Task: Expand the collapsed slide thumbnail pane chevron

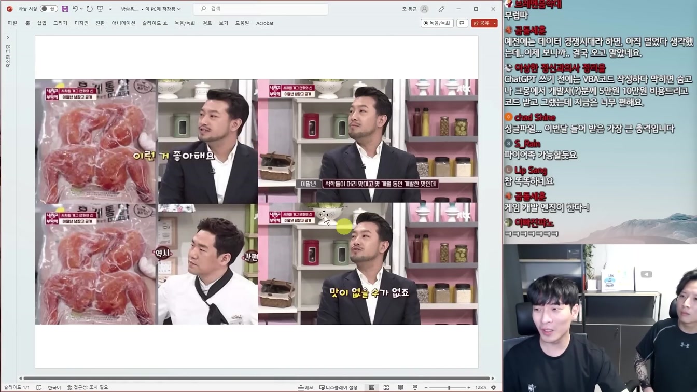Action: click(x=8, y=37)
